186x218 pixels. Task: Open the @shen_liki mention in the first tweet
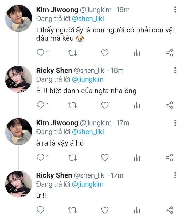pos(88,18)
